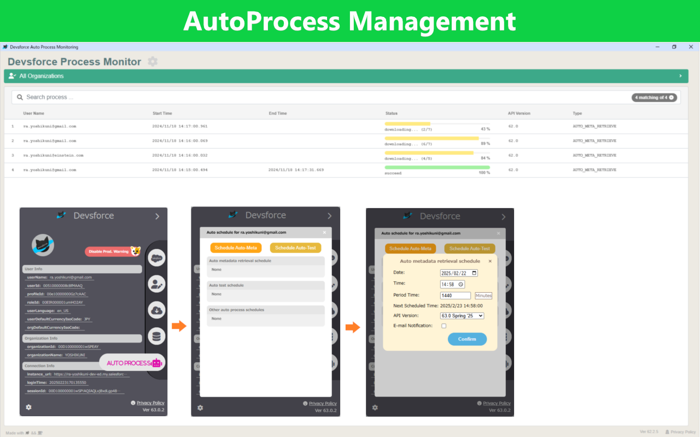Image resolution: width=700 pixels, height=437 pixels.
Task: Enable the E-mail Notification checkbox
Action: pos(444,326)
